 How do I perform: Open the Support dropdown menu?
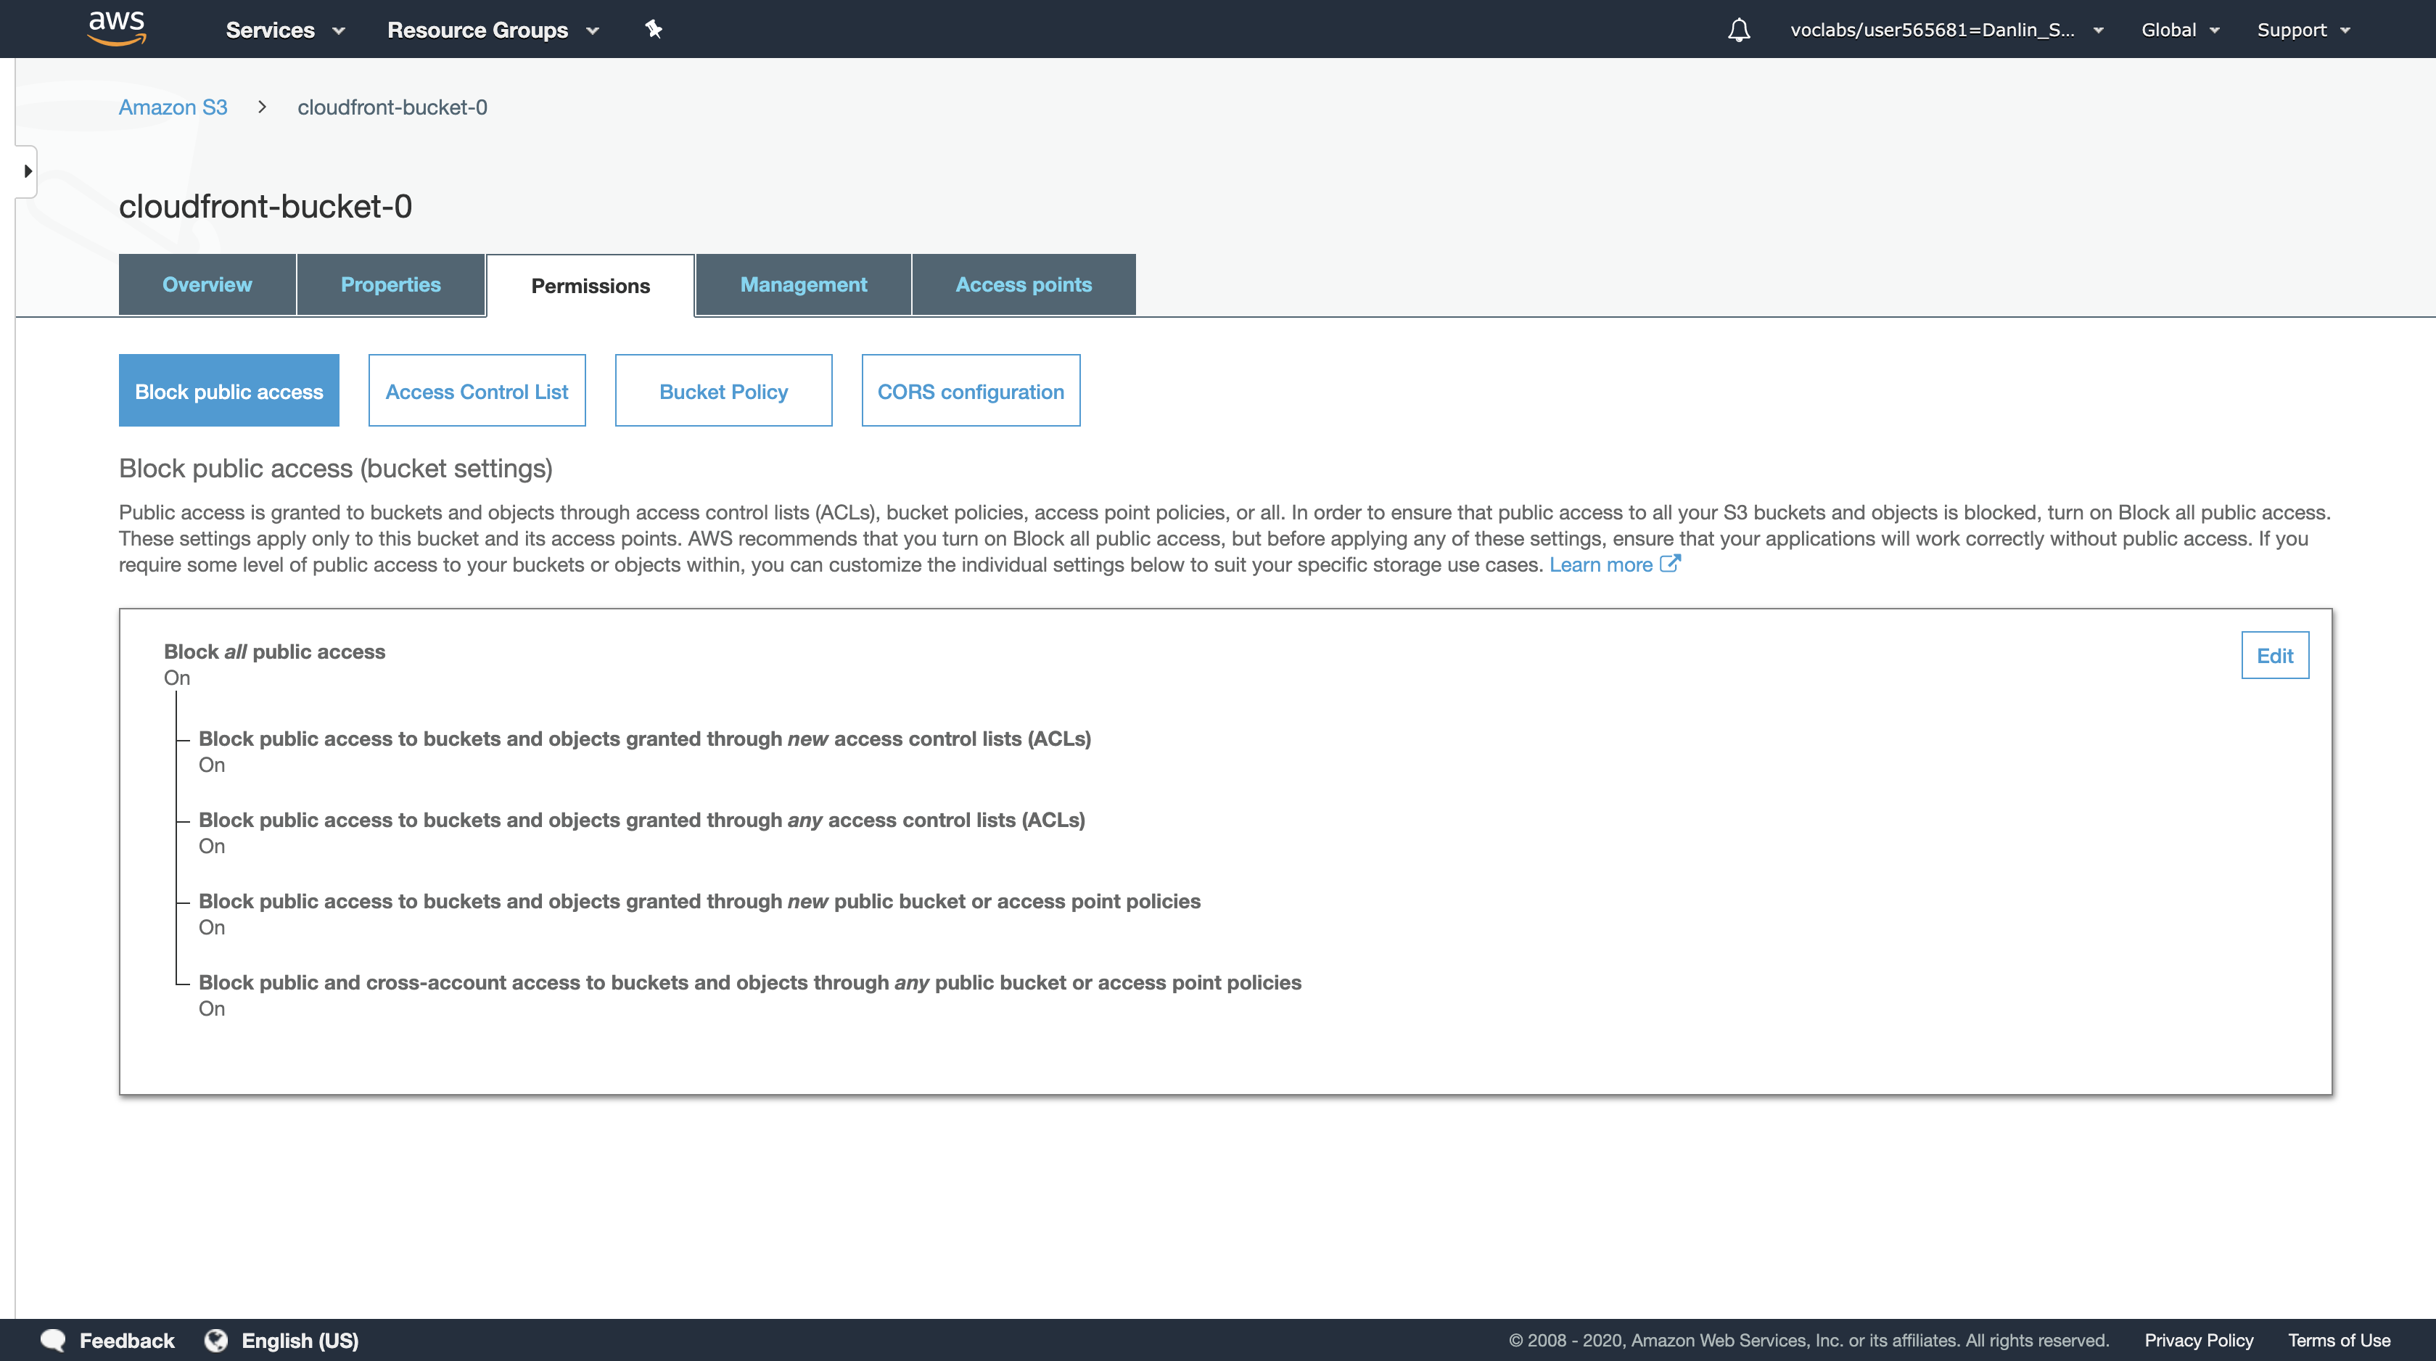2303,30
